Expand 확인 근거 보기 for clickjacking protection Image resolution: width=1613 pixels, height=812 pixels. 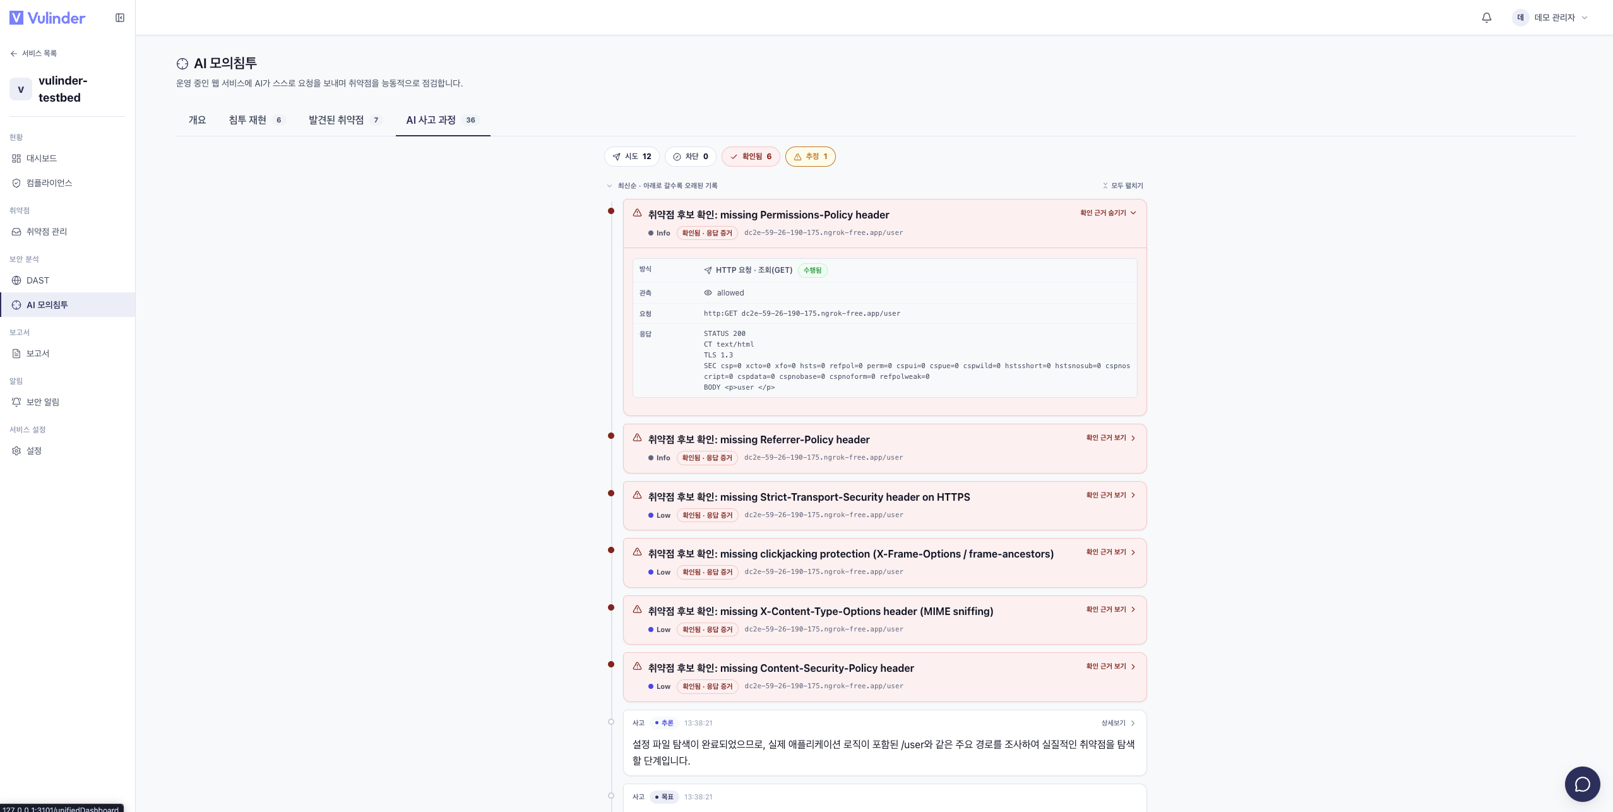[1110, 552]
